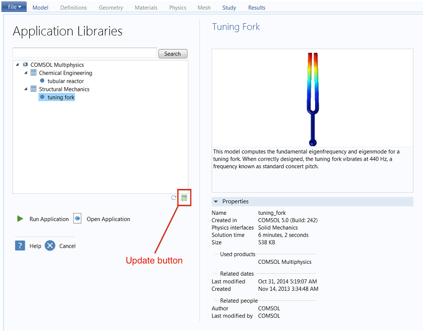
Task: Click the Solid Mechanics value
Action: 278,227
